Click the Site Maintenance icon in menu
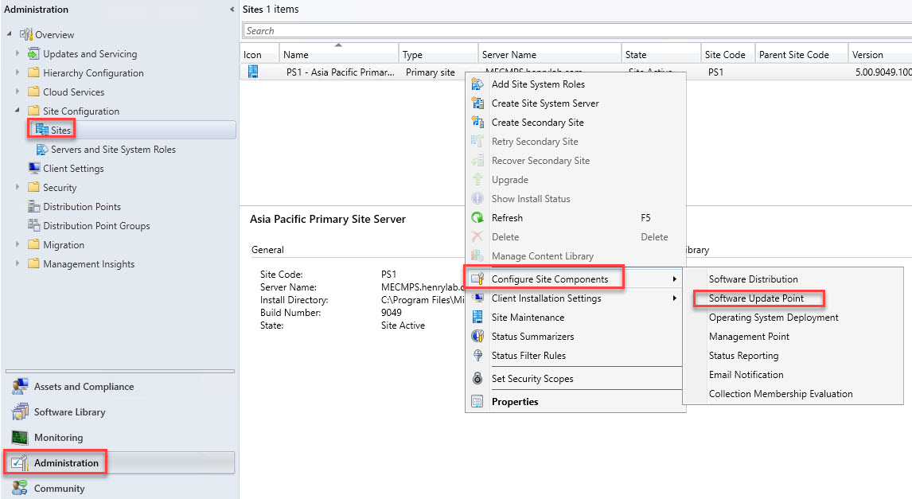Image resolution: width=912 pixels, height=499 pixels. tap(477, 318)
